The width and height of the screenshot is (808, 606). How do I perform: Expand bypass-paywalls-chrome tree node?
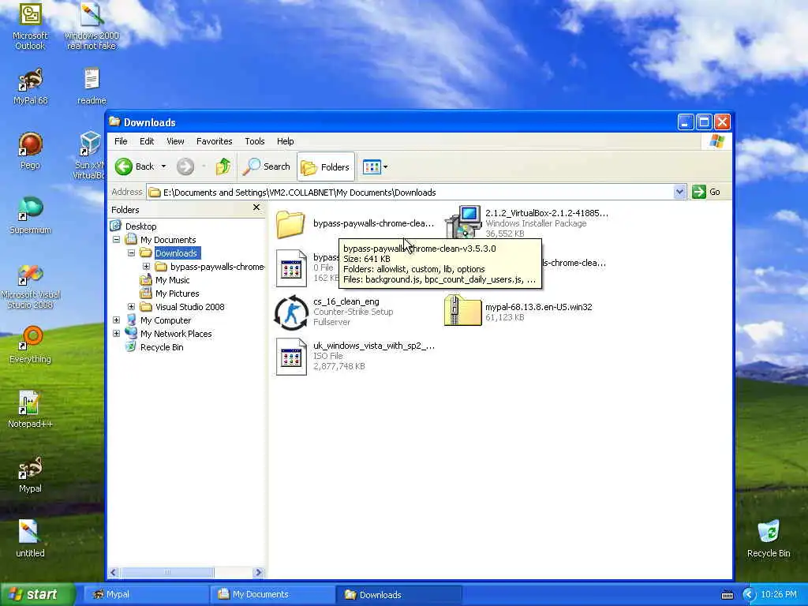click(146, 267)
